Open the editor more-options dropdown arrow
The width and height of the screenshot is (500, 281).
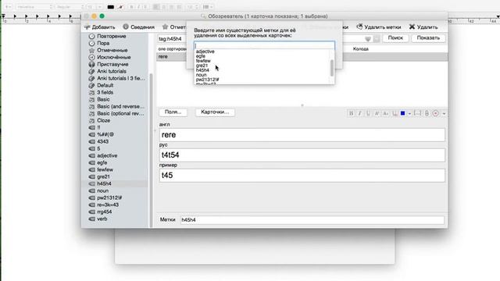444,113
